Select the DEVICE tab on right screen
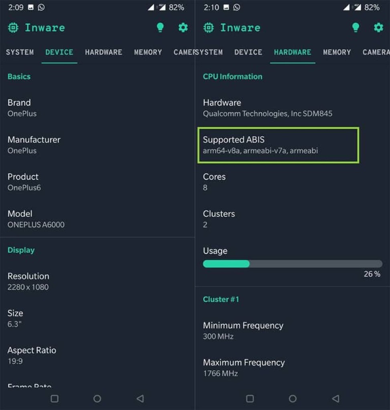The image size is (390, 410). pyautogui.click(x=248, y=52)
